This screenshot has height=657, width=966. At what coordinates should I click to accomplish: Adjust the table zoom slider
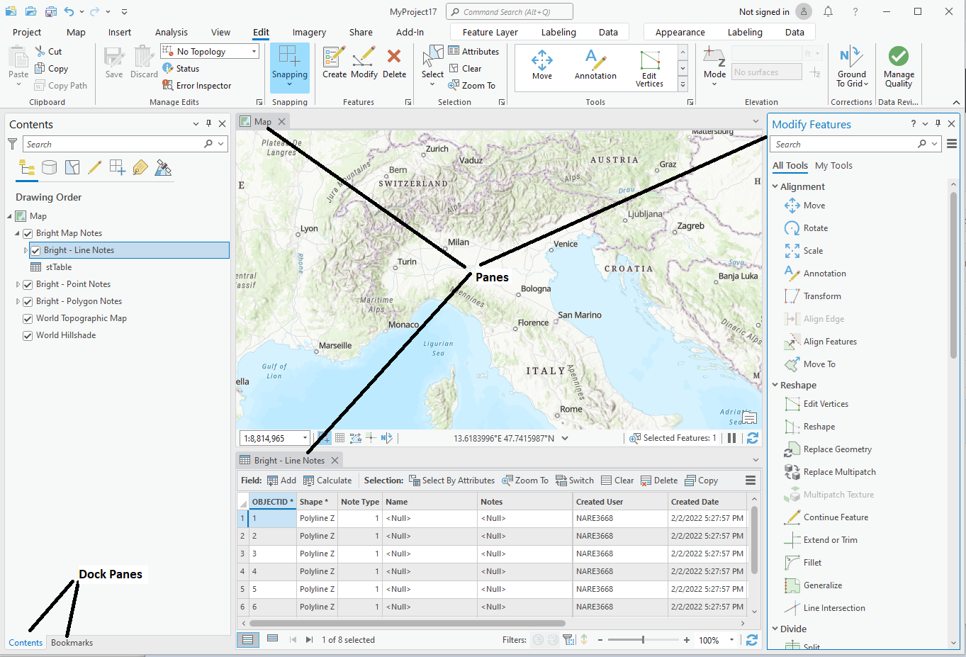[643, 640]
